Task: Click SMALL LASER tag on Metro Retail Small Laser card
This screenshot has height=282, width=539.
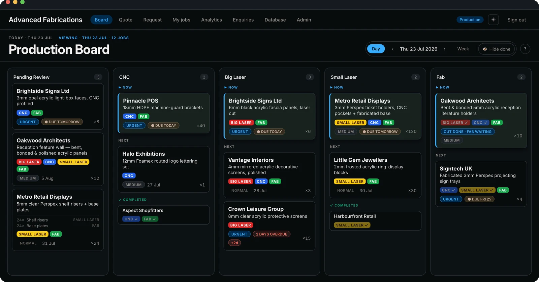Action: pyautogui.click(x=351, y=123)
